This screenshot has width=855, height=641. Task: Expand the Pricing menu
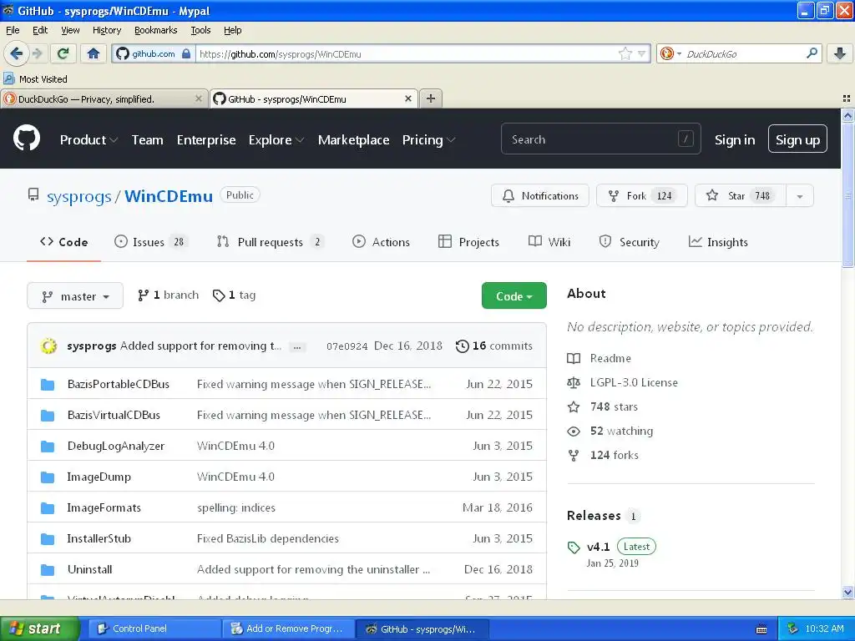428,140
